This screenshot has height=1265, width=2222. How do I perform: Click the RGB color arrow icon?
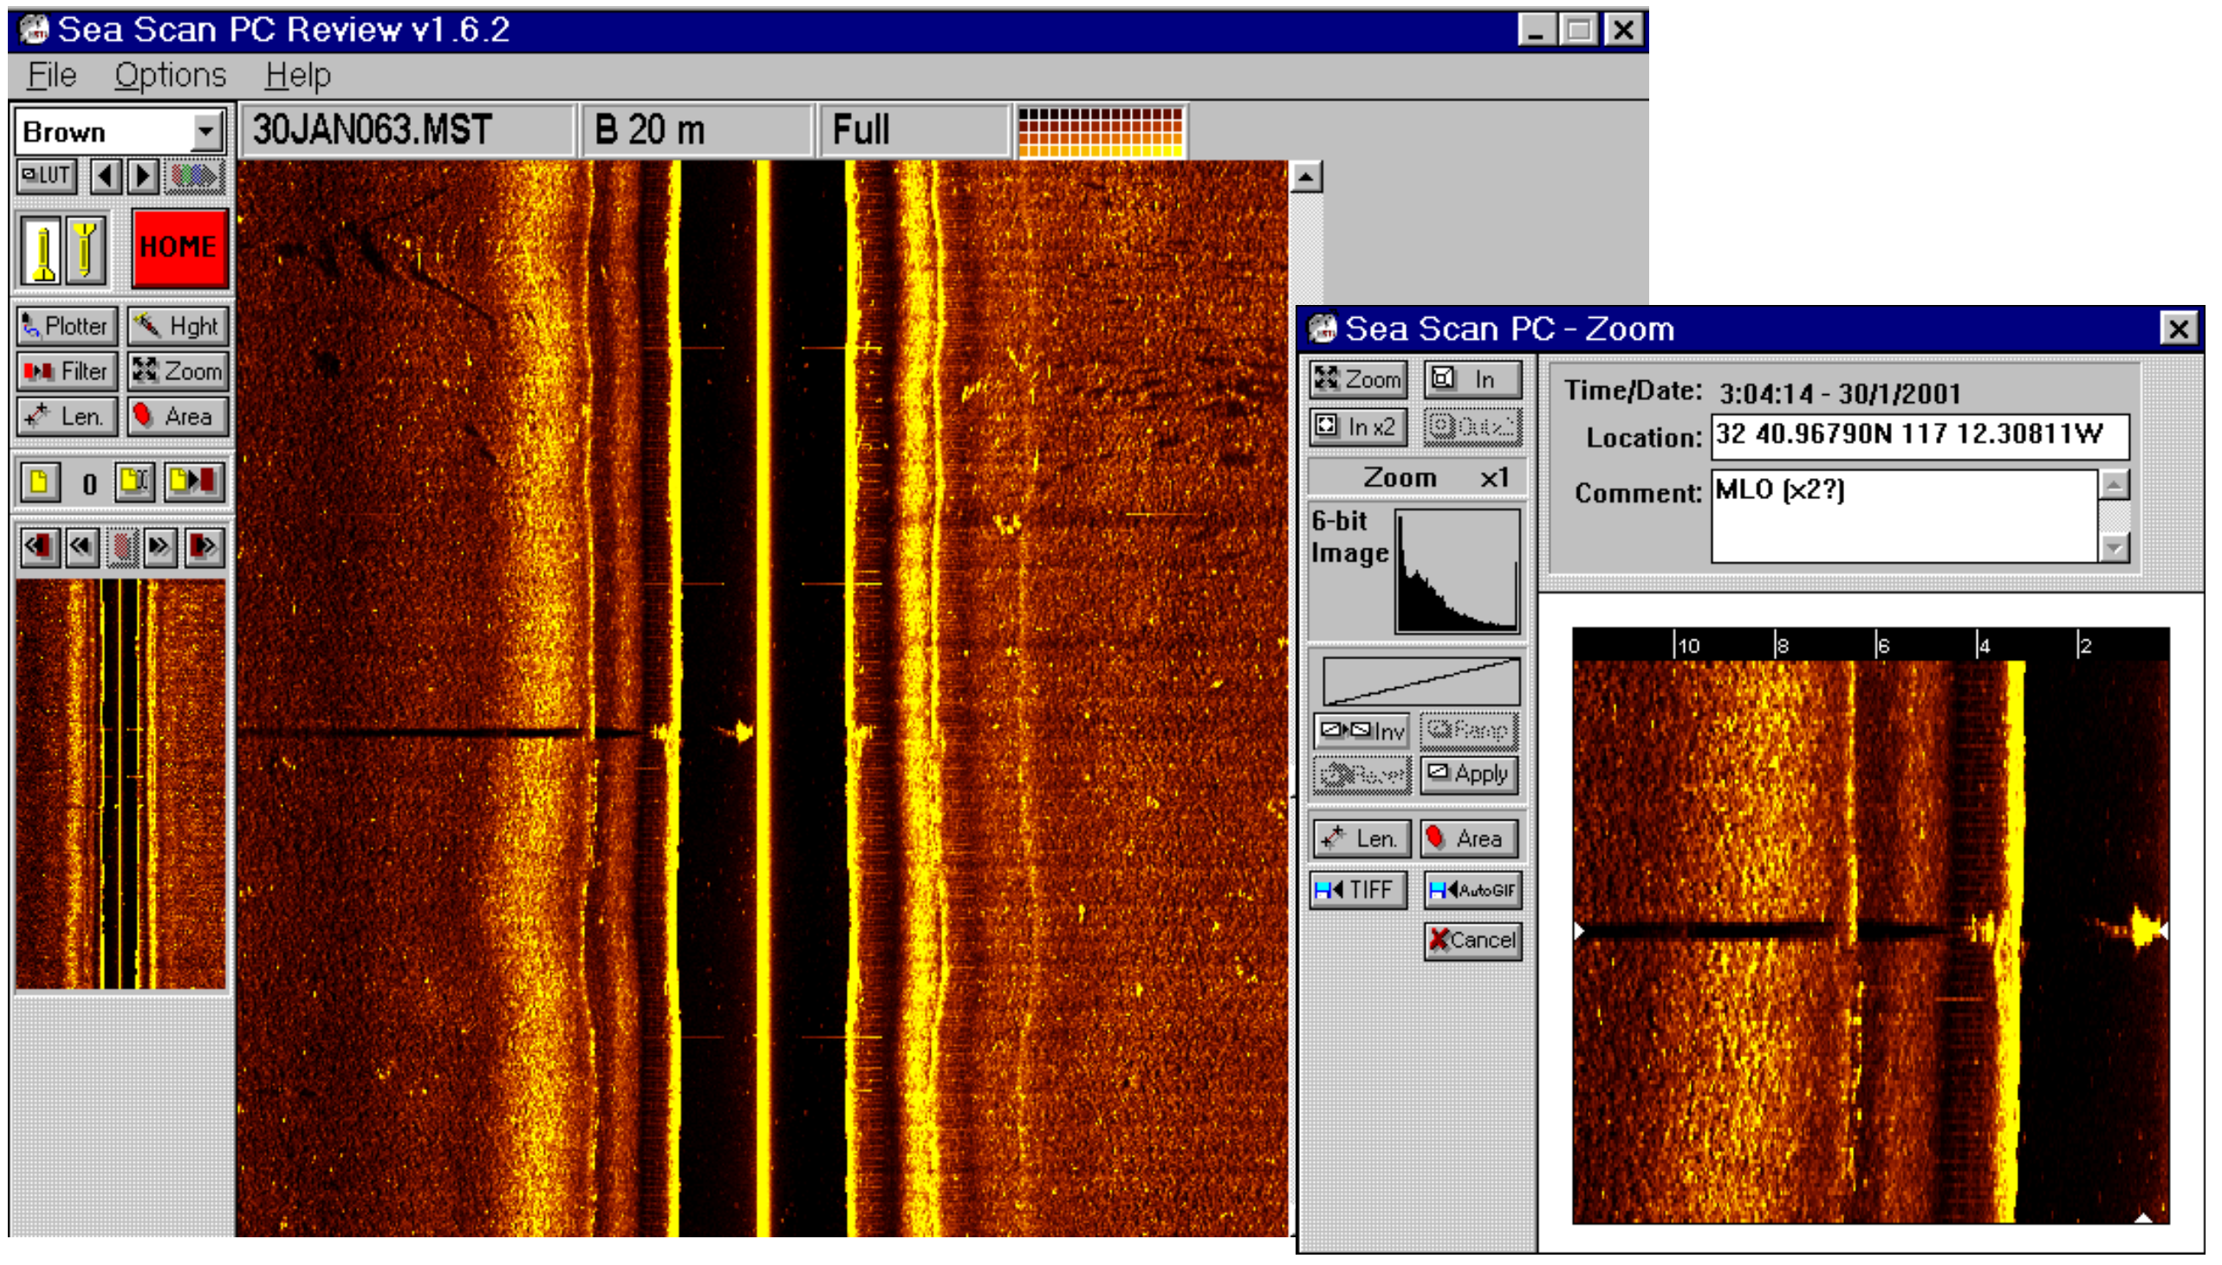point(195,177)
